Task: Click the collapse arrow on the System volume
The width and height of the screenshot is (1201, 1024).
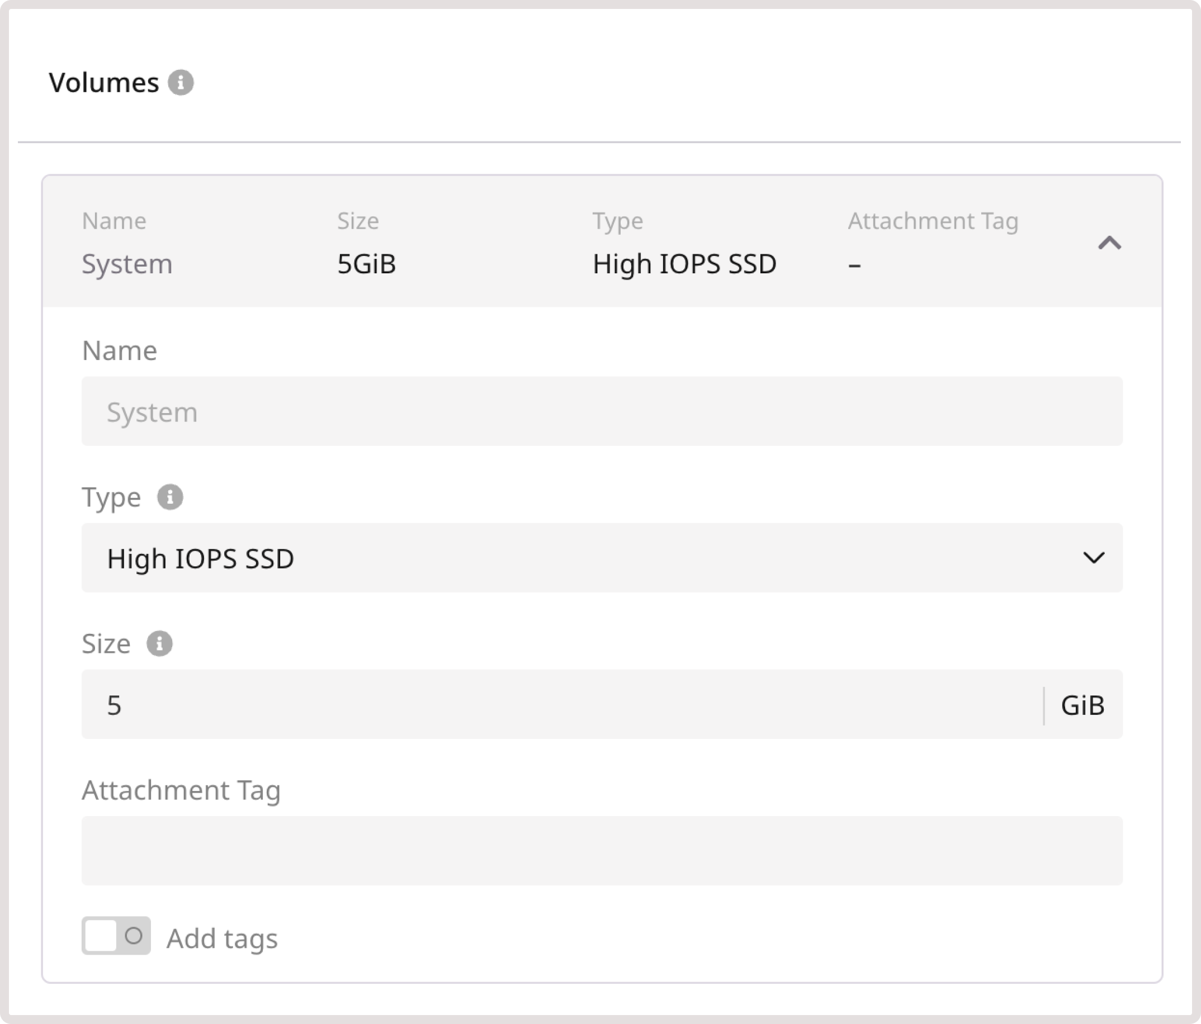Action: click(x=1110, y=243)
